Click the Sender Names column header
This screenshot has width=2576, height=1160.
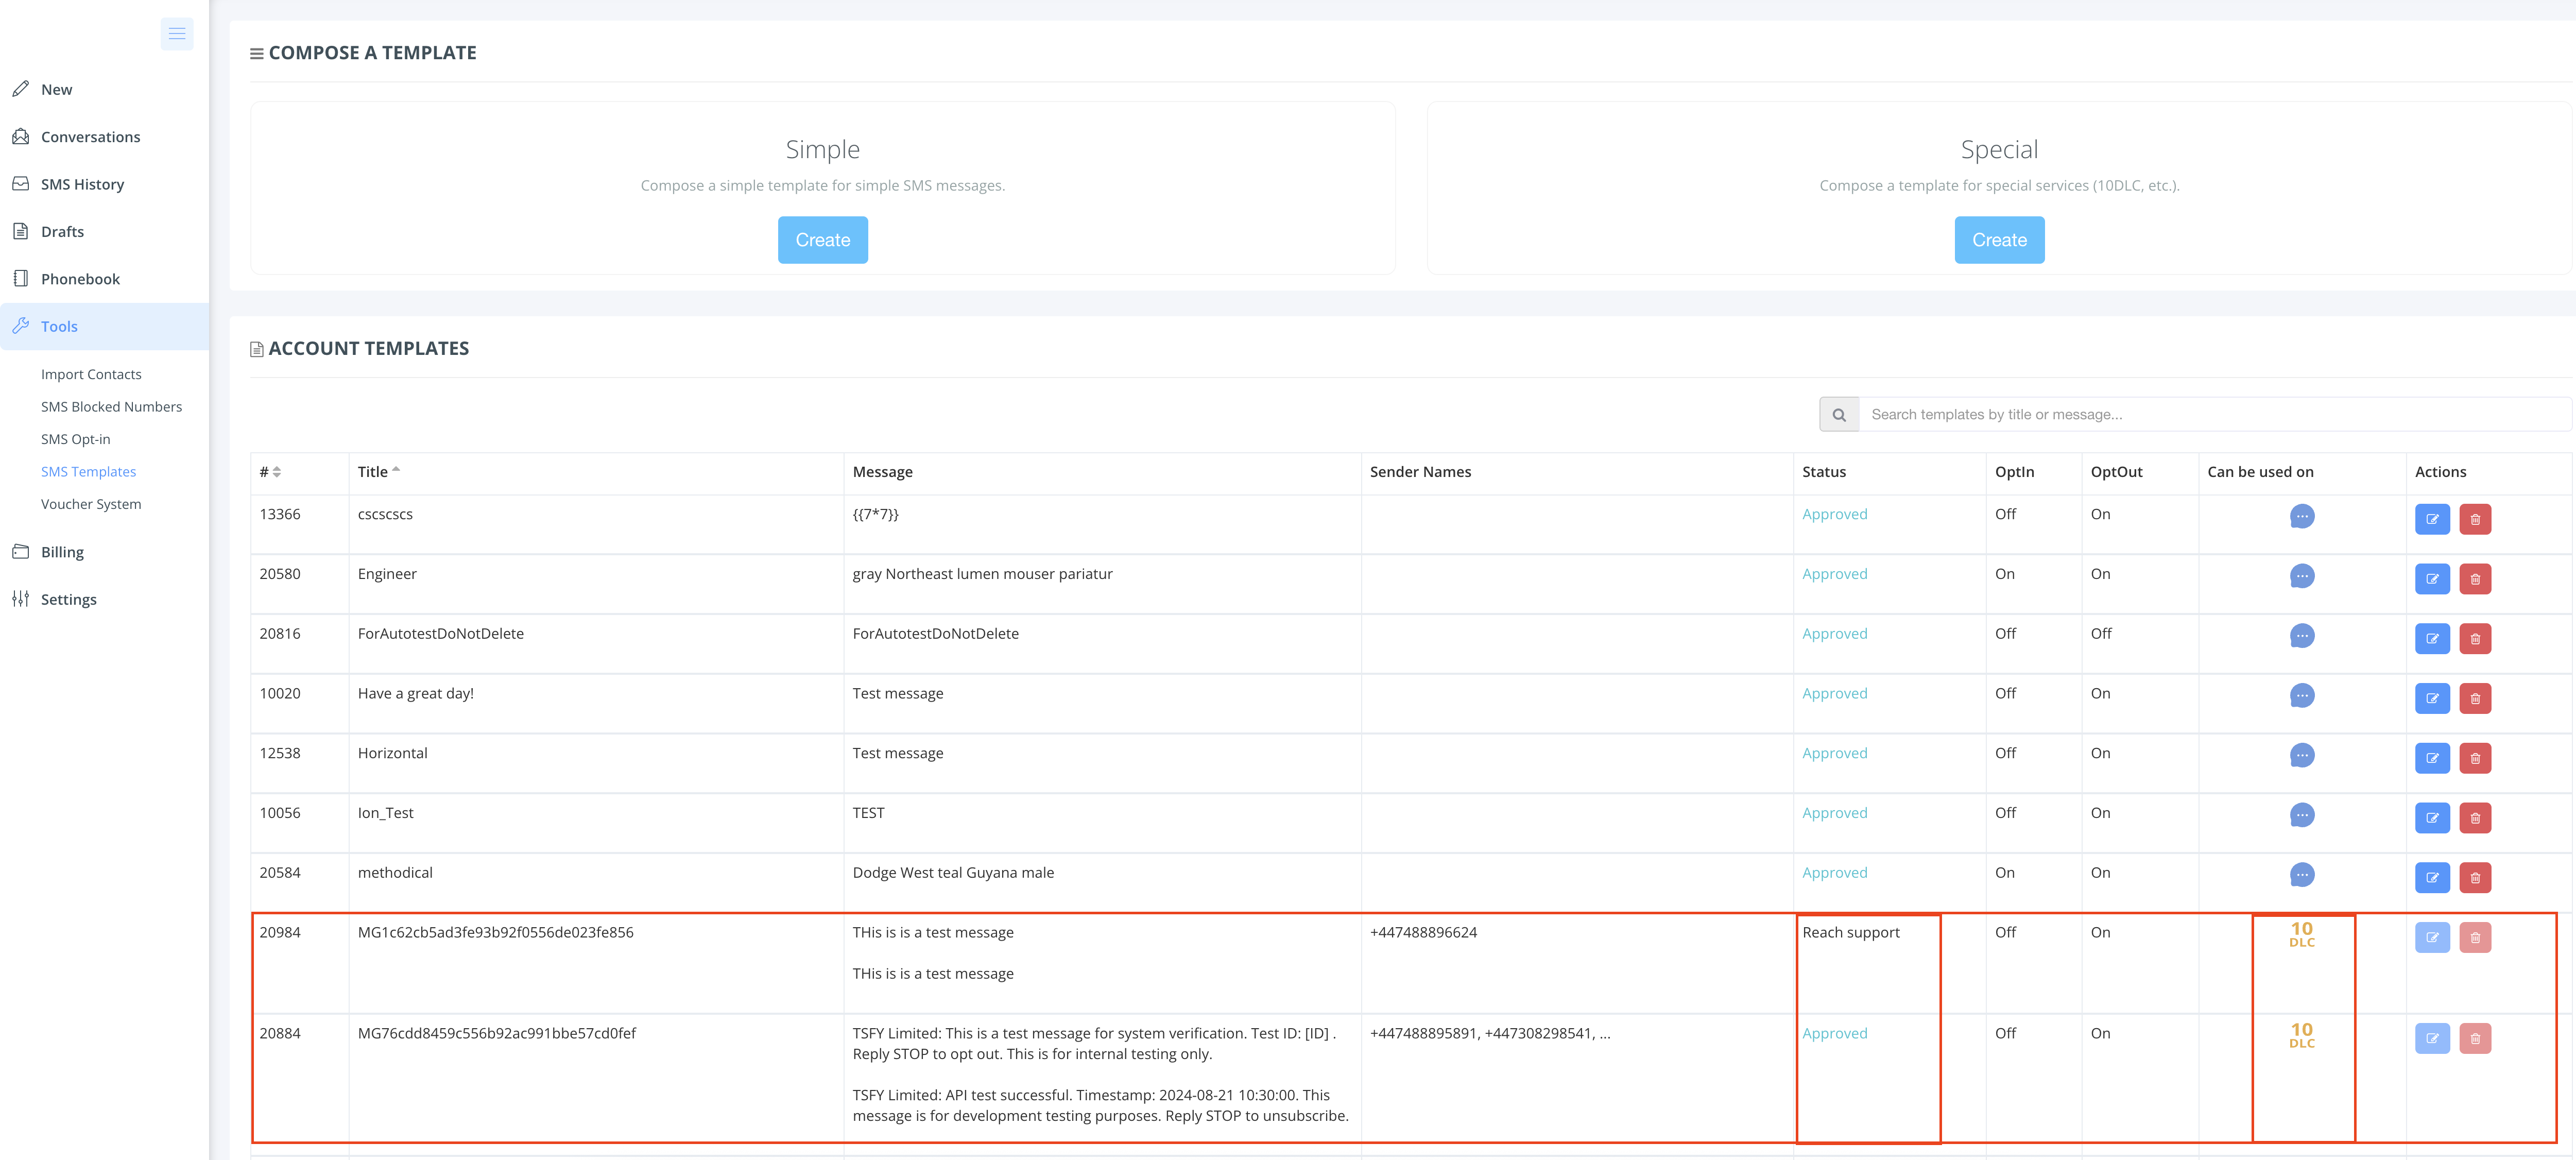pyautogui.click(x=1420, y=472)
